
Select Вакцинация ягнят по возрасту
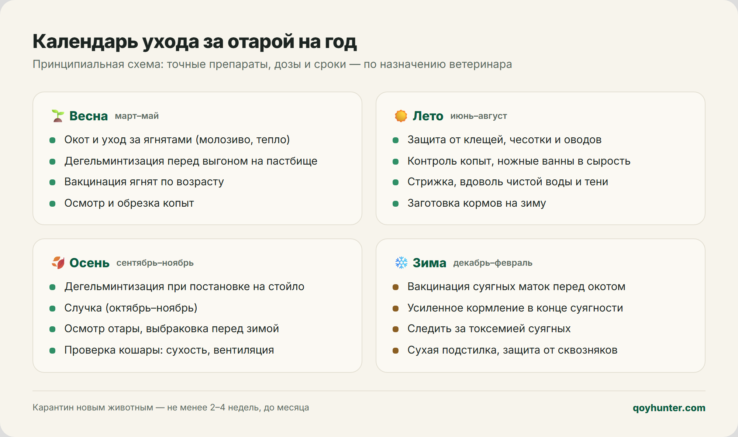(x=144, y=182)
